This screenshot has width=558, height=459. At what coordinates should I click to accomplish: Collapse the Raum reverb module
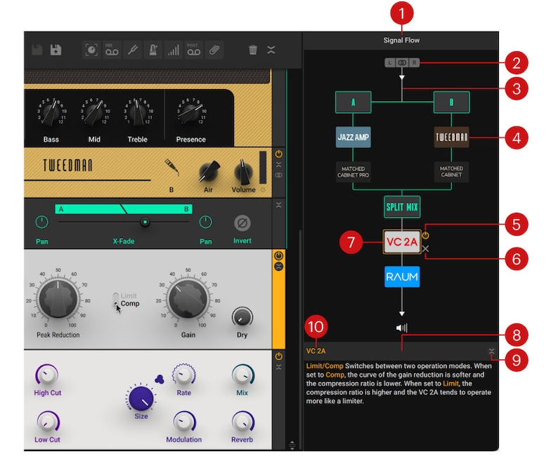278,367
